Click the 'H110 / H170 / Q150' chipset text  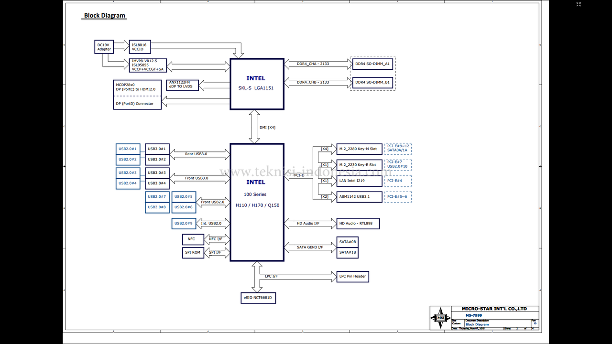tap(257, 205)
